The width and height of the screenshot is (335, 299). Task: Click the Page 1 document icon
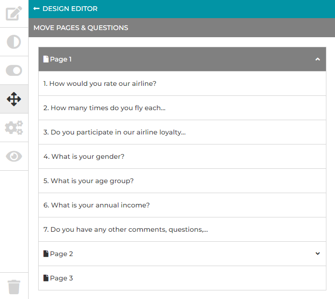tap(46, 59)
